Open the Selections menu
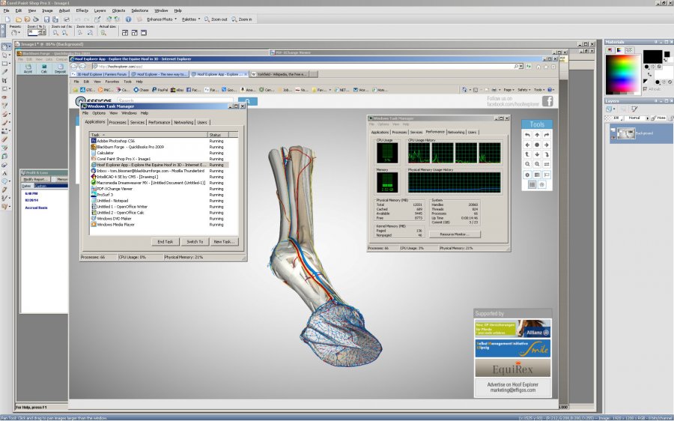This screenshot has width=674, height=421. click(140, 10)
